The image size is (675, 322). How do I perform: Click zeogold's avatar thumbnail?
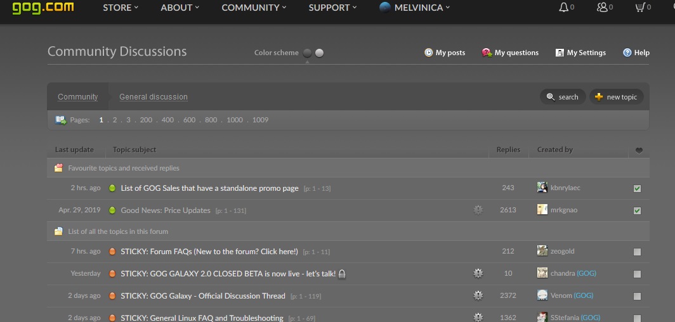click(542, 250)
